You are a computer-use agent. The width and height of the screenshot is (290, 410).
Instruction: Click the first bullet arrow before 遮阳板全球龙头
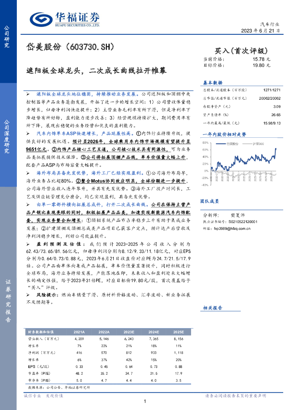pos(28,94)
